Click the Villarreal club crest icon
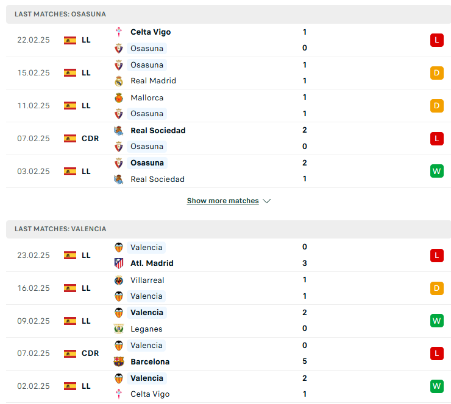451x404 pixels. tap(118, 280)
